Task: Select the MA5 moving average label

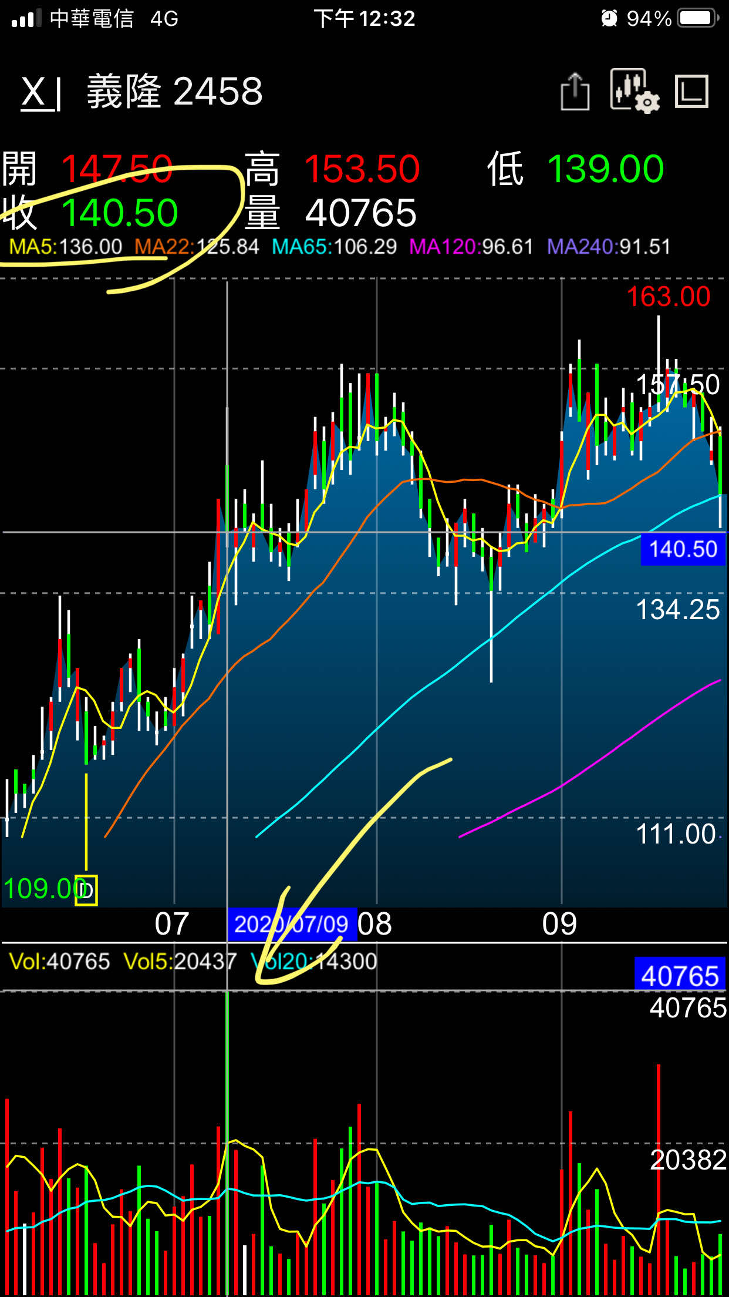Action: pyautogui.click(x=66, y=247)
